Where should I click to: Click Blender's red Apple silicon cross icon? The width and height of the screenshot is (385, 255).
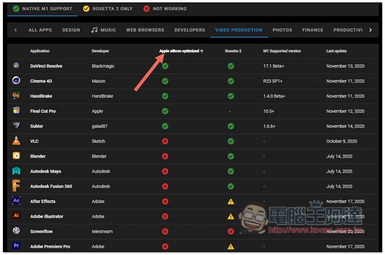(165, 156)
